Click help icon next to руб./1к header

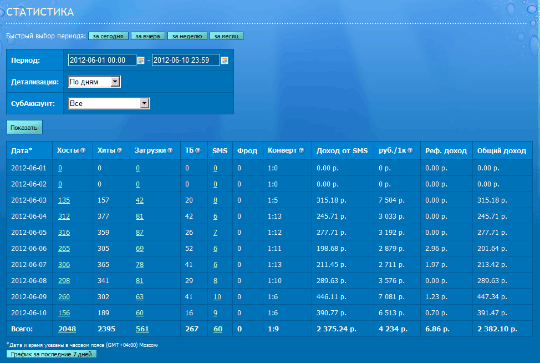pyautogui.click(x=410, y=150)
